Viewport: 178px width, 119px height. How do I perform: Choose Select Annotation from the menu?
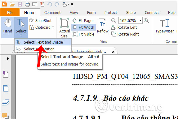pos(43,49)
